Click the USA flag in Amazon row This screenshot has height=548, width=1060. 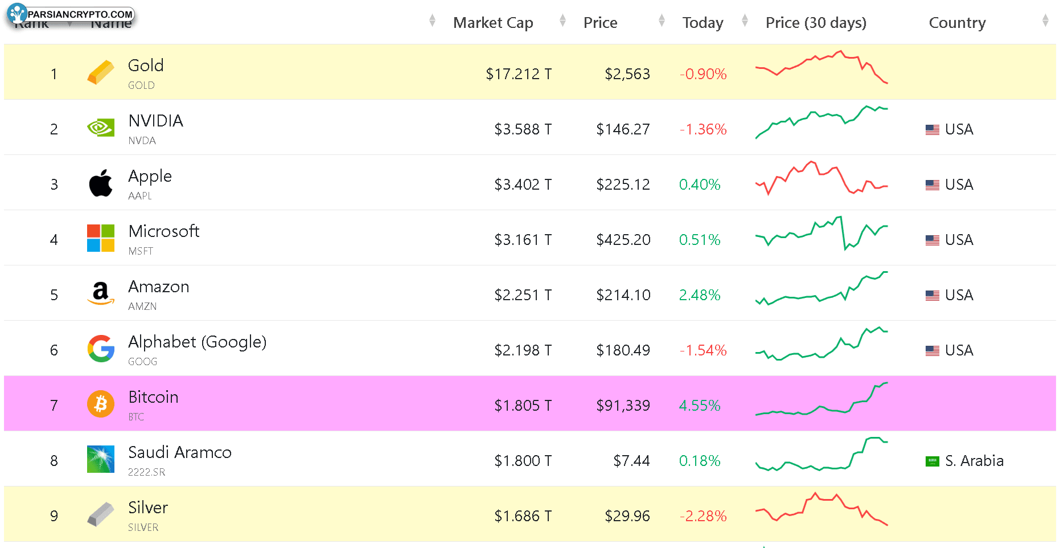tap(932, 296)
